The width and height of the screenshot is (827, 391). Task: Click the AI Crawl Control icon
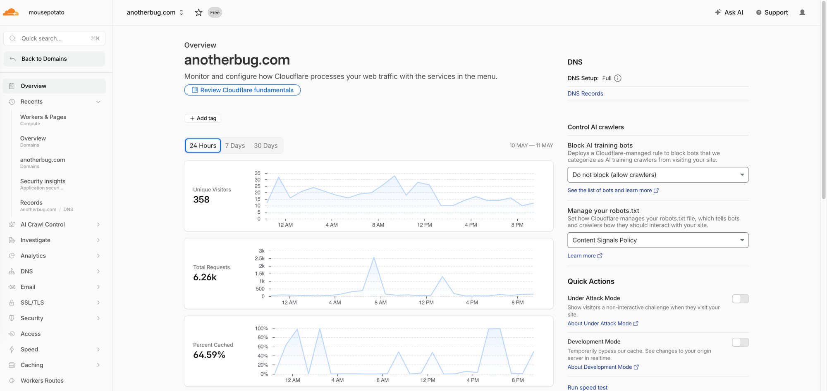tap(12, 224)
